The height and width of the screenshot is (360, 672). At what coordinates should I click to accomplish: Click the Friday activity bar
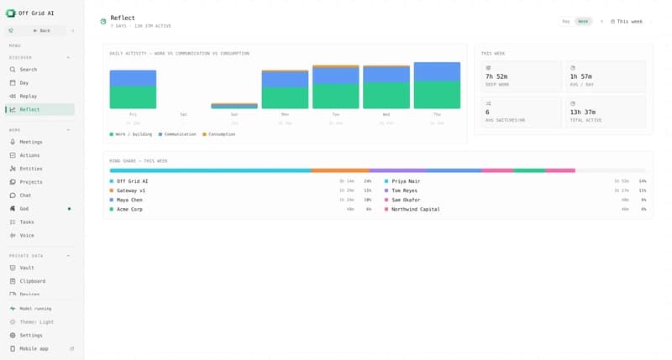click(x=133, y=89)
